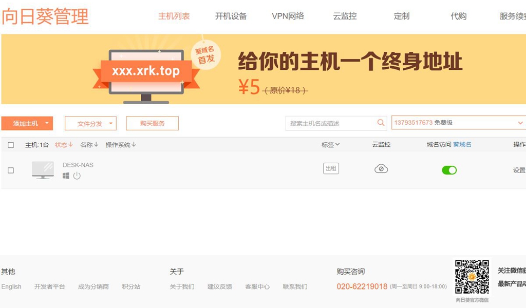Click the cloud monitoring eye icon for DESK-NAS
Screen dimensions: 526x308
click(x=381, y=169)
